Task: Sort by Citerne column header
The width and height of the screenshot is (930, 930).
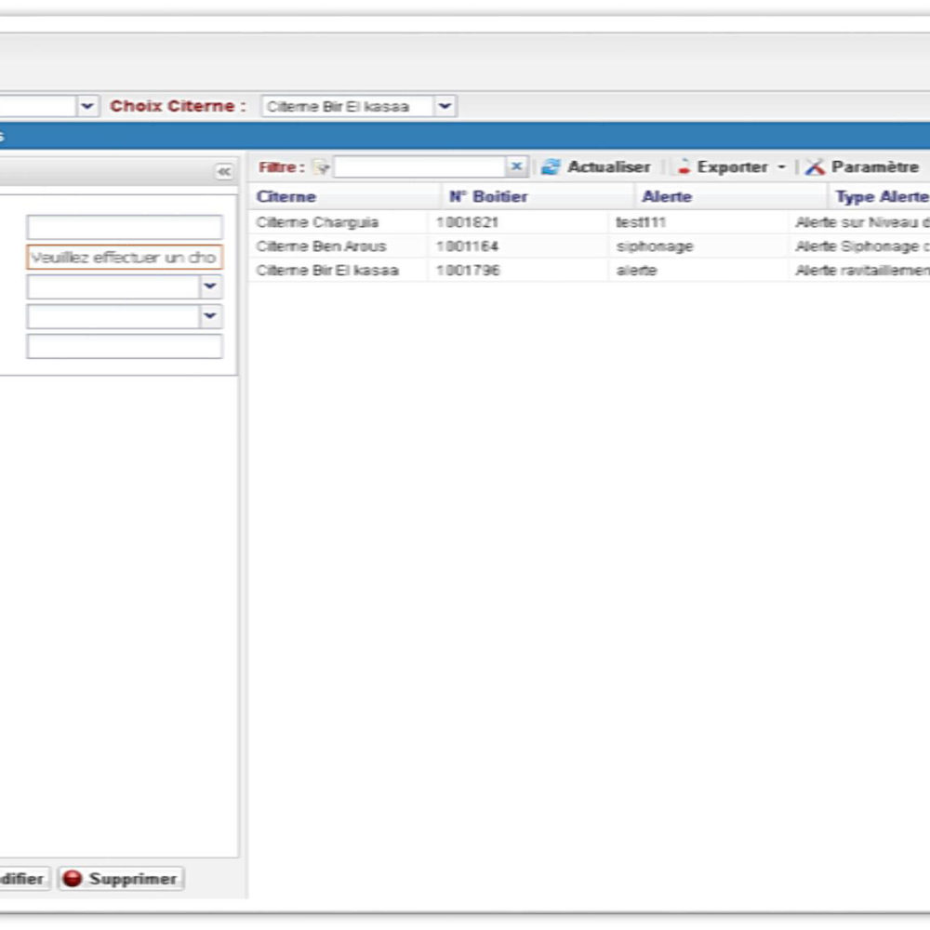Action: click(286, 197)
